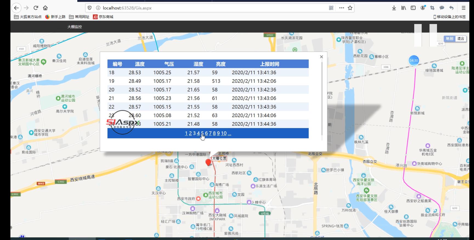474x240 pixels.
Task: Open the downloads arrow icon
Action: click(x=394, y=8)
